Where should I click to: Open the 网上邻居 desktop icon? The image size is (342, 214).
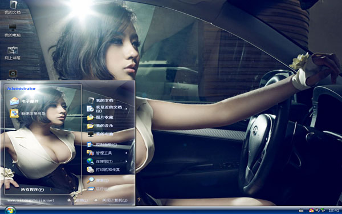(x=13, y=53)
